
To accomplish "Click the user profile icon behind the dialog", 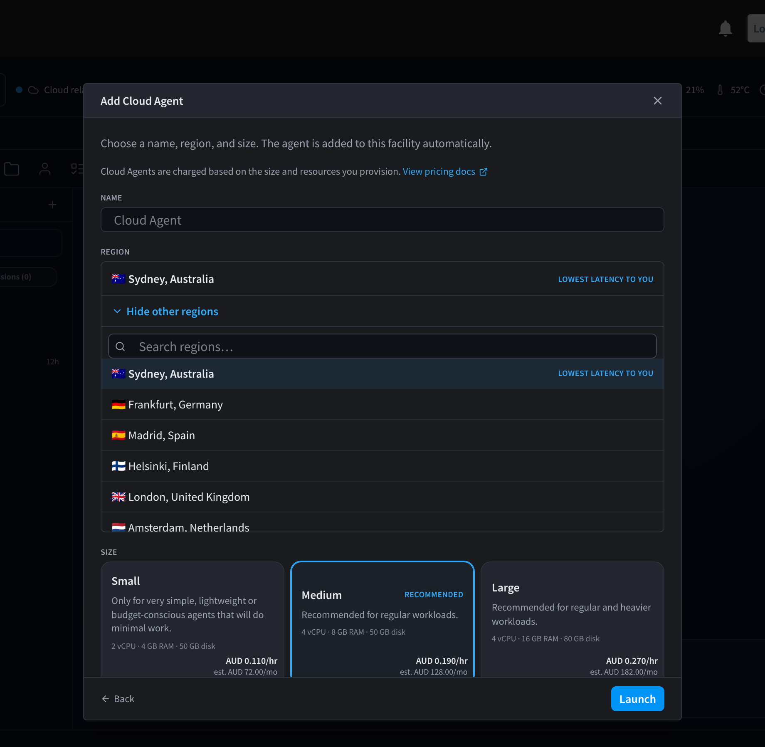I will click(x=44, y=169).
